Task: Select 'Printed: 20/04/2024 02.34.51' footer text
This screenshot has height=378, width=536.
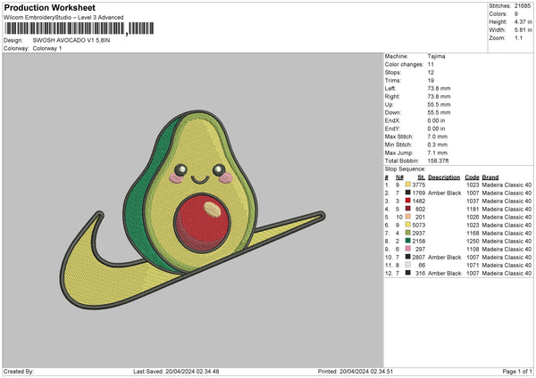Action: (356, 371)
